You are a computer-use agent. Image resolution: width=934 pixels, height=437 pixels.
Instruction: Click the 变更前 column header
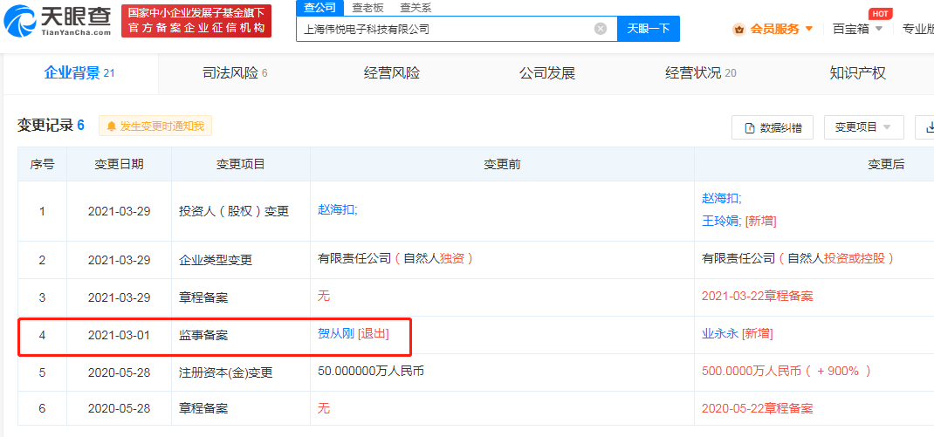(502, 164)
